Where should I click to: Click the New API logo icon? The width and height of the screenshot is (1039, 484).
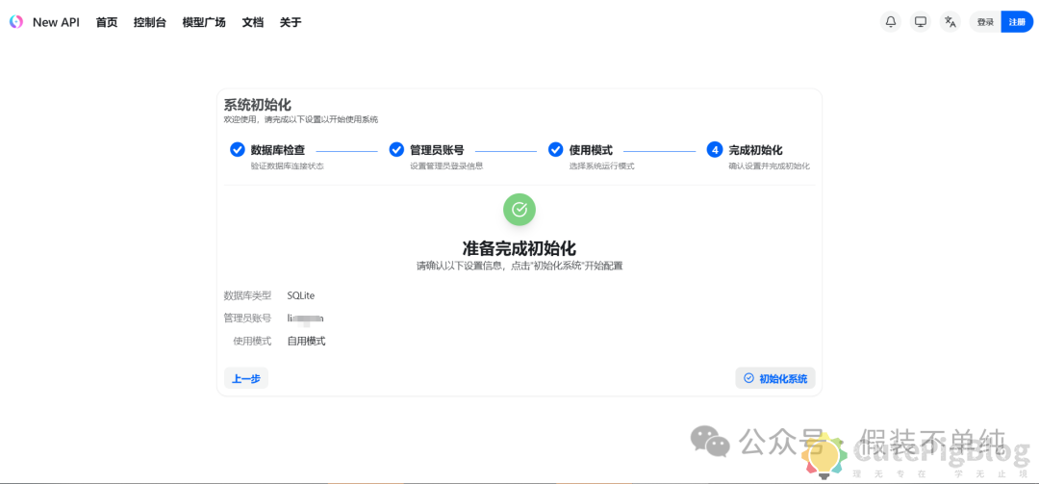16,22
